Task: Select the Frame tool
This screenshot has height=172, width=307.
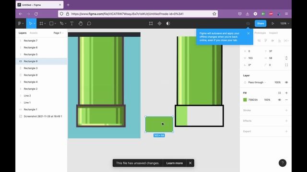Action: click(x=41, y=23)
